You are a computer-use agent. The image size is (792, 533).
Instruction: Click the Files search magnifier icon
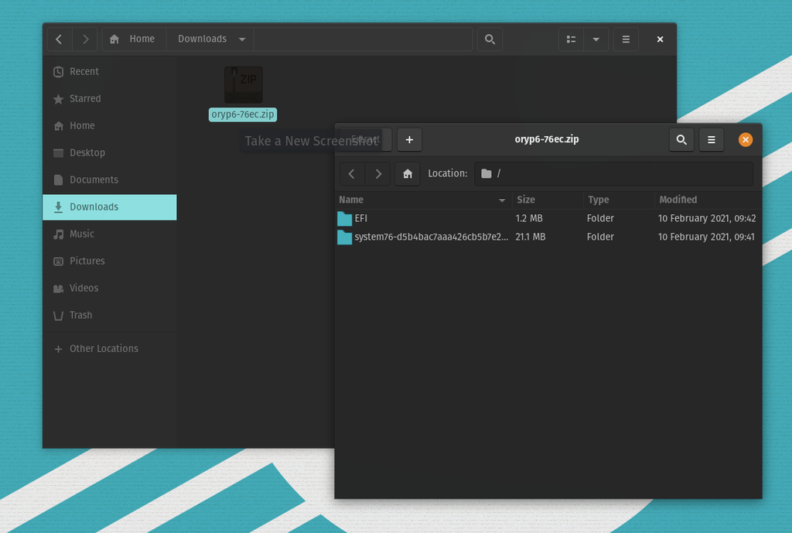click(x=490, y=39)
